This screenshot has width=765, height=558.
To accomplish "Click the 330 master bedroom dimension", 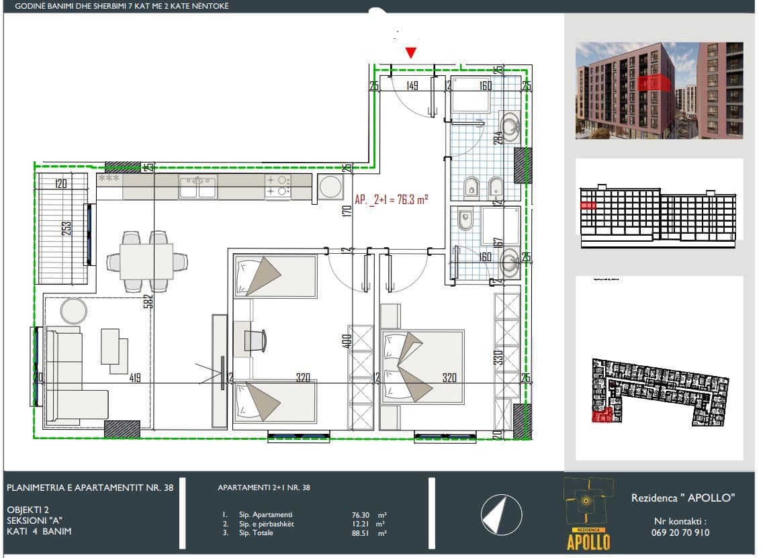I will (498, 357).
